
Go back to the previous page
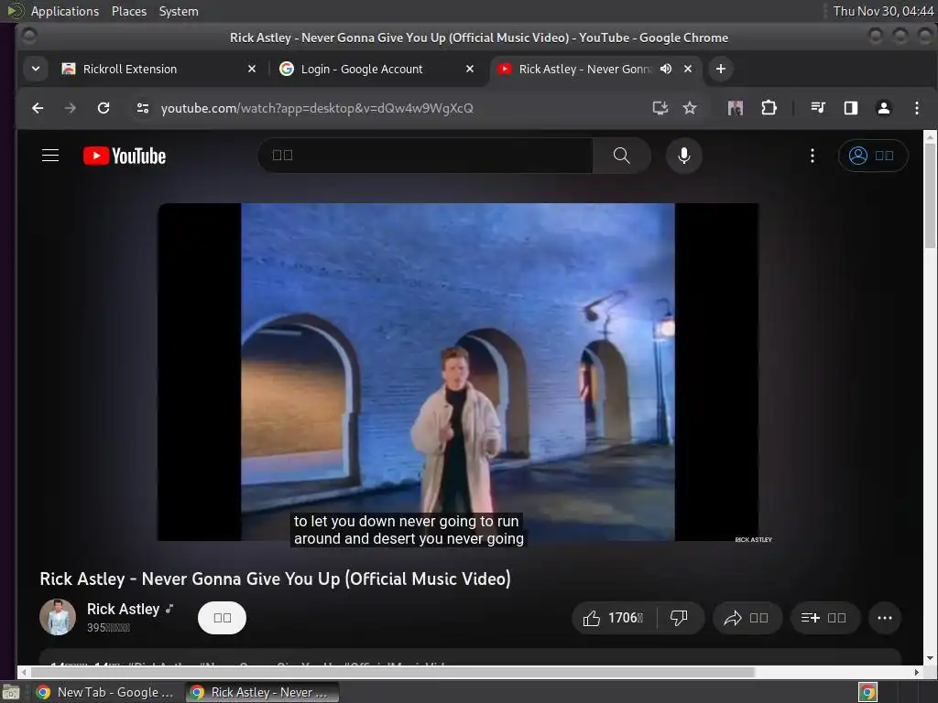(x=38, y=108)
